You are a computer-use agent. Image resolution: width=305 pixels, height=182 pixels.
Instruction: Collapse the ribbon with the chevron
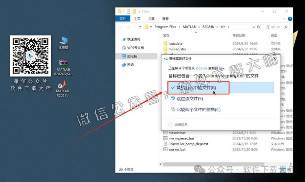coord(284,19)
